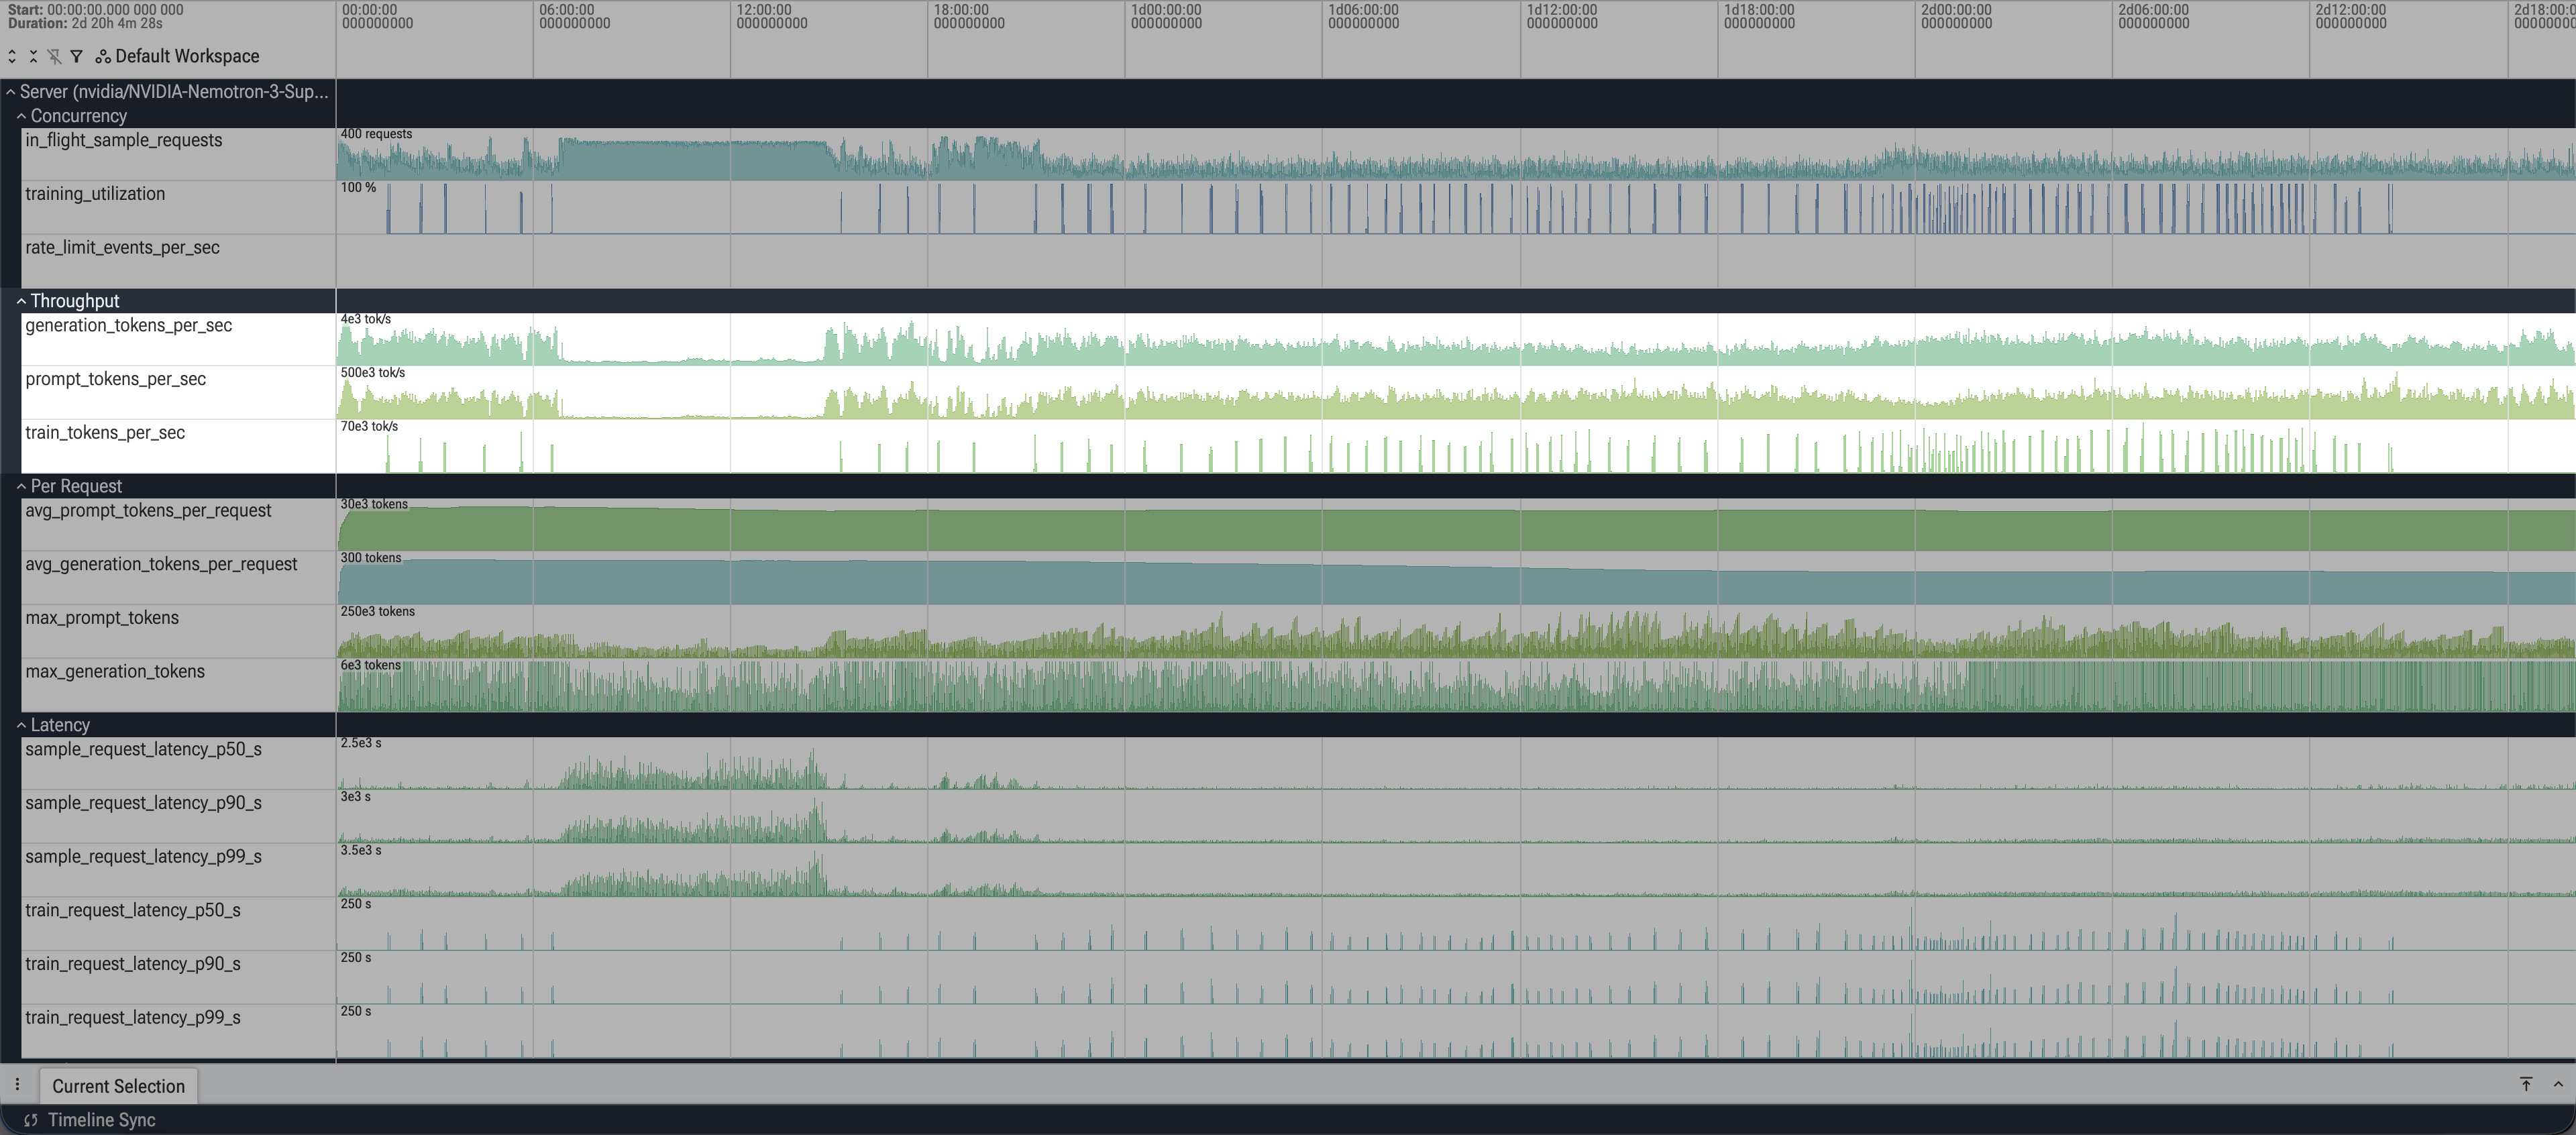Click the 12:00:00 time ruler mark
This screenshot has width=2576, height=1135.
coord(771,16)
